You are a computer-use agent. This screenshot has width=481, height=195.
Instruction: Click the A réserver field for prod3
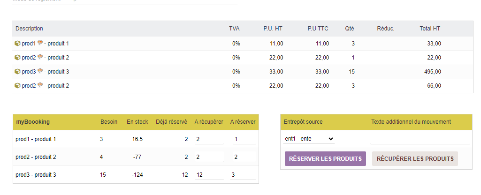click(244, 175)
